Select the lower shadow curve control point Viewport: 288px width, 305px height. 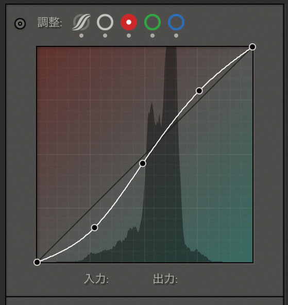pos(94,228)
